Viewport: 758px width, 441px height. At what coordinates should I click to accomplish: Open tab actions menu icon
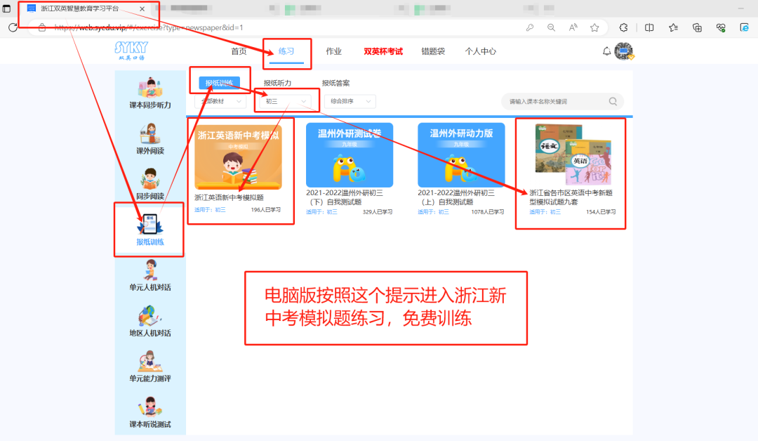tap(6, 8)
